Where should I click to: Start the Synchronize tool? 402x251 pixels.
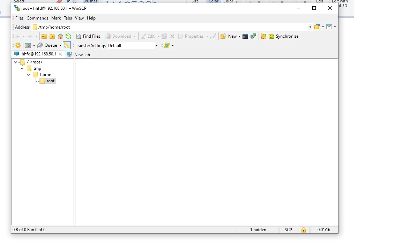click(283, 36)
